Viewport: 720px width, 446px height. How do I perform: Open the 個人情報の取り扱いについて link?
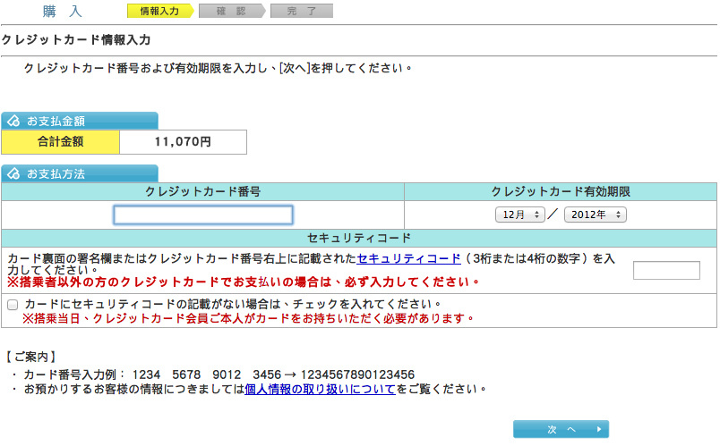(320, 389)
